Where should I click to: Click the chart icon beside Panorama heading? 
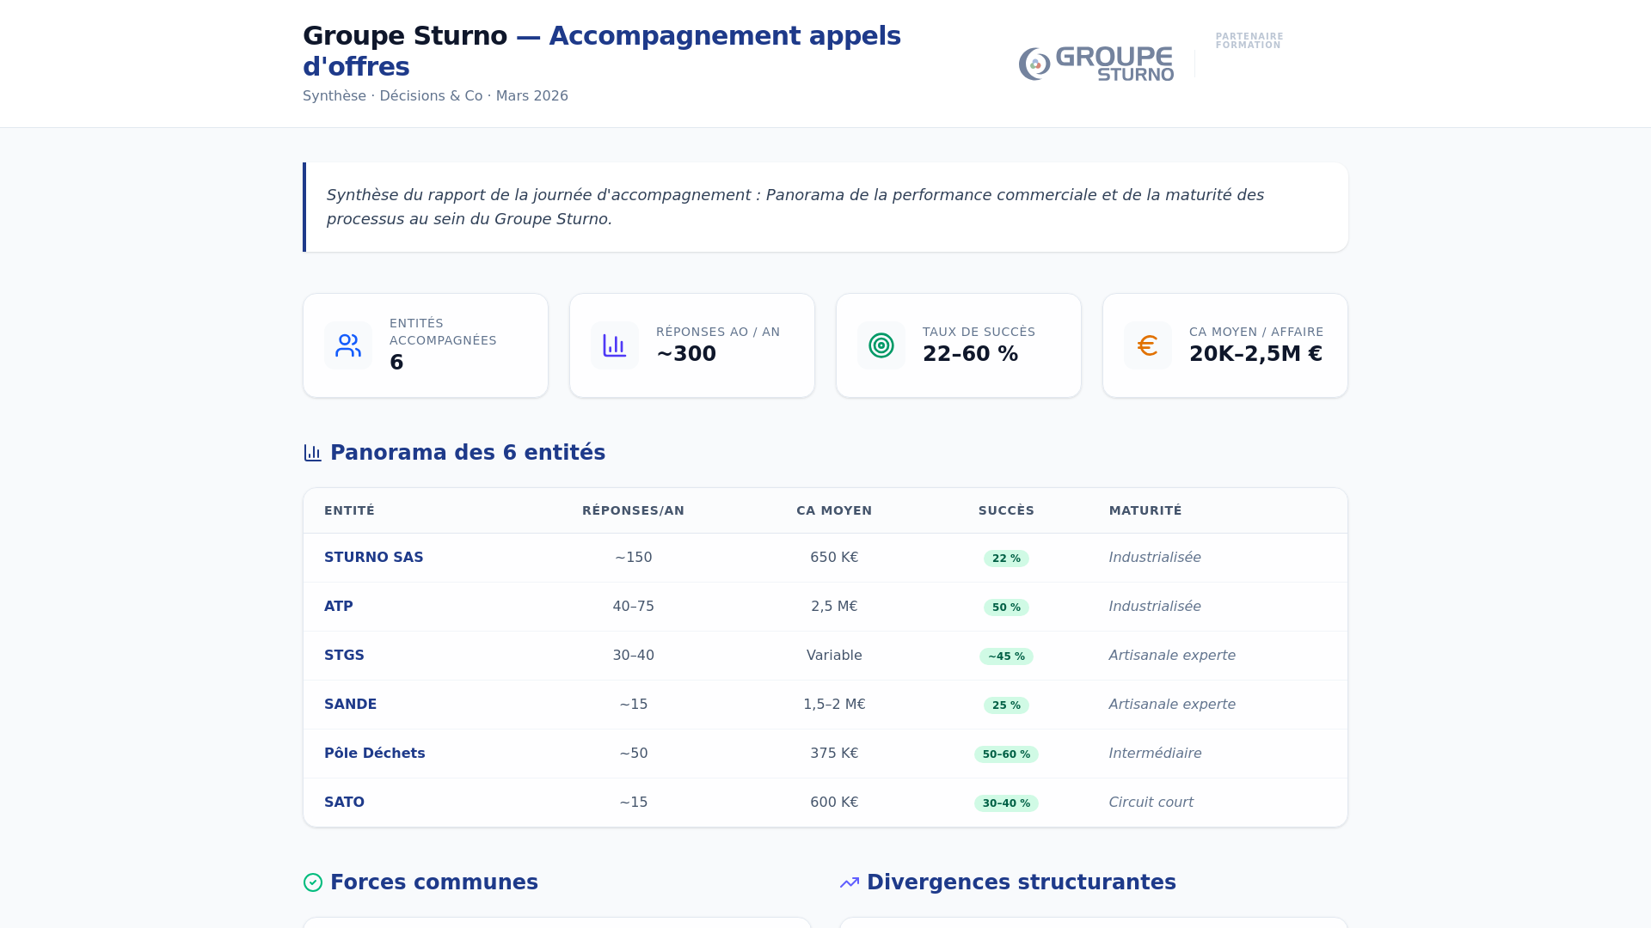pos(313,453)
